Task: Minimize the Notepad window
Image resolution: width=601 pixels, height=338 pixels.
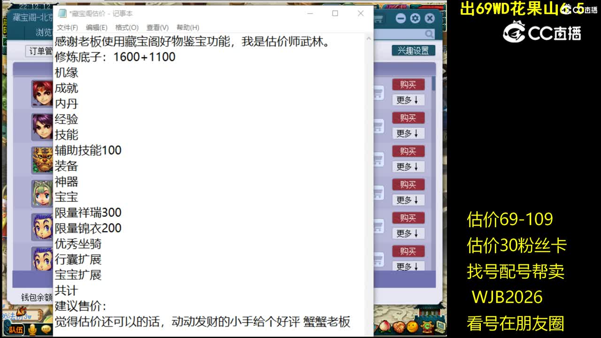Action: (310, 14)
